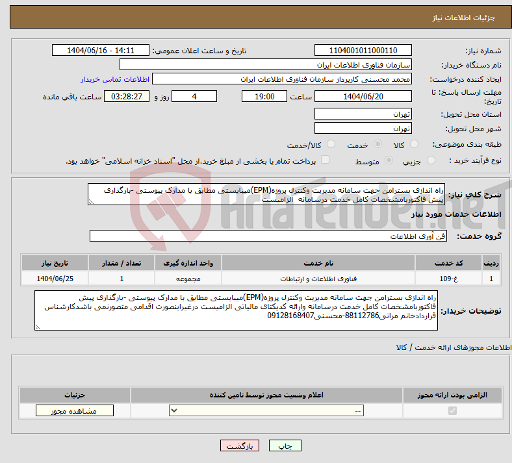Click service code cell غ-109
512x463 pixels.
[x=449, y=279]
